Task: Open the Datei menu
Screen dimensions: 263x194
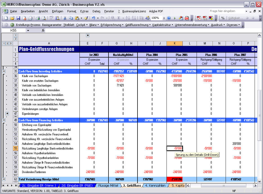Action: click(x=13, y=11)
